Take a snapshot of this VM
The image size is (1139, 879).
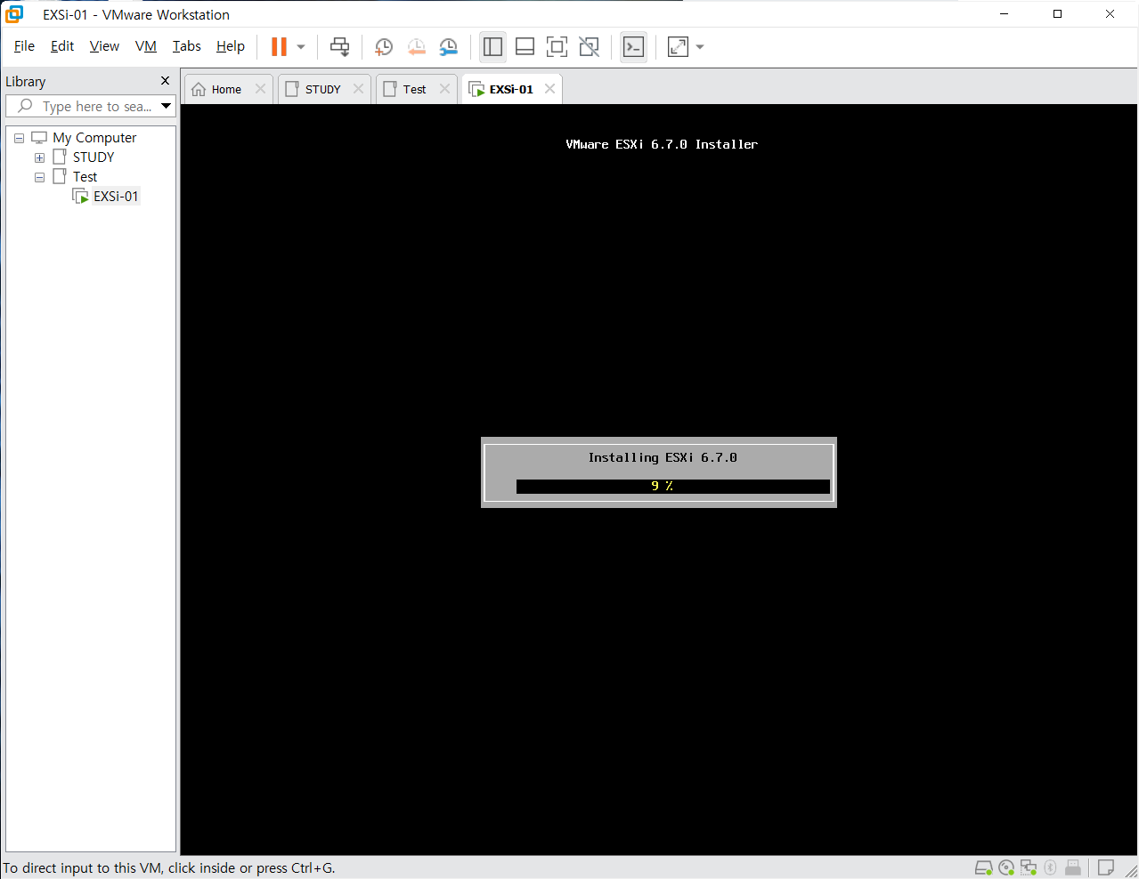pos(384,47)
